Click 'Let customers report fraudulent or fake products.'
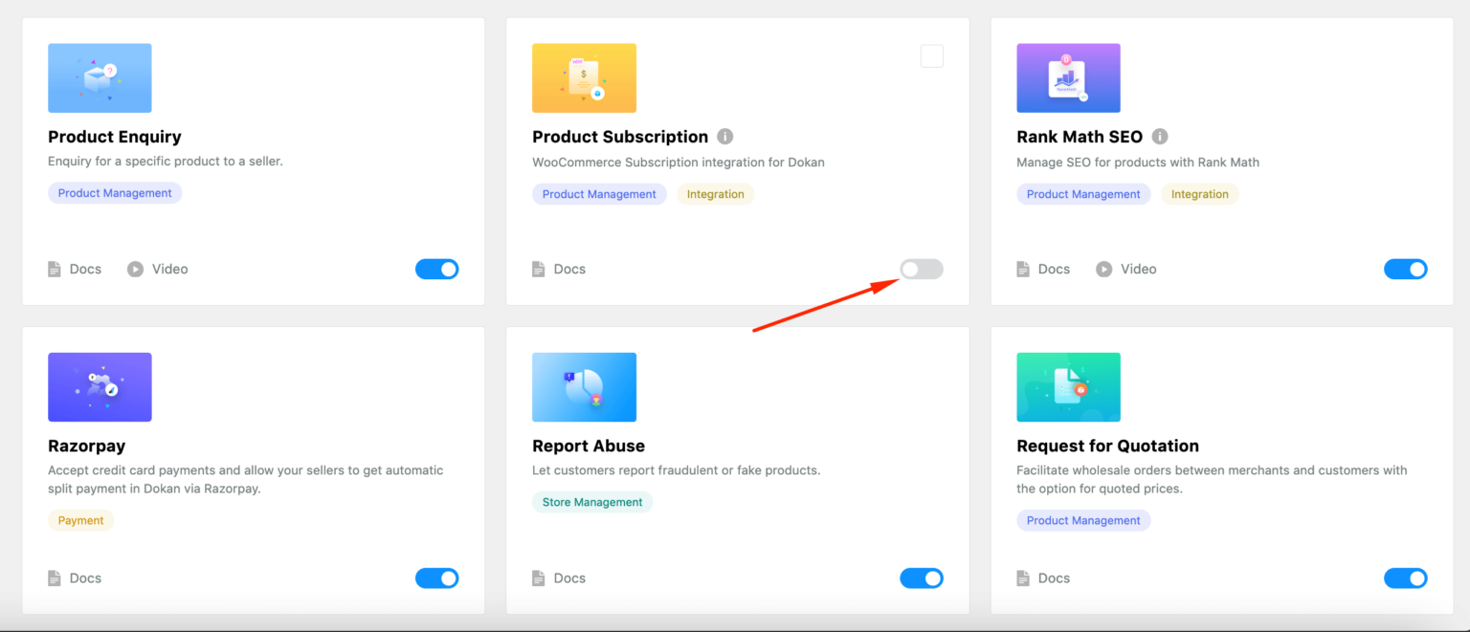Image resolution: width=1470 pixels, height=632 pixels. [677, 470]
